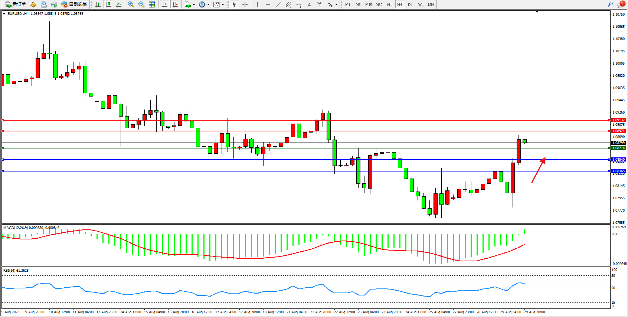The height and width of the screenshot is (317, 628).
Task: Switch timeframe to D1
Action: pyautogui.click(x=410, y=4)
